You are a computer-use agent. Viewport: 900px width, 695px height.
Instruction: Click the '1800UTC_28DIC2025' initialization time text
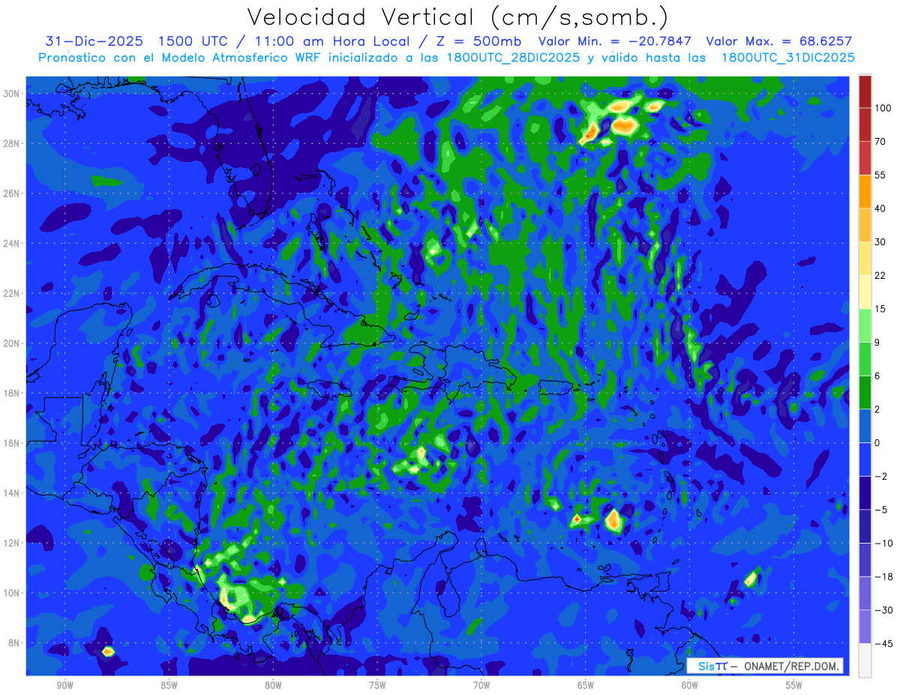coord(514,58)
